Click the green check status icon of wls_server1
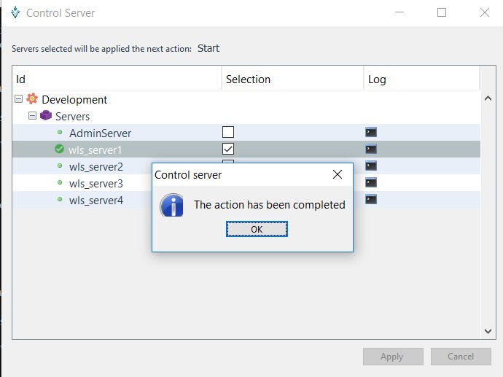The width and height of the screenshot is (503, 377). point(60,149)
